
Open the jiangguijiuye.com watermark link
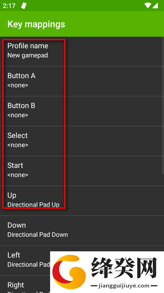(x=123, y=286)
